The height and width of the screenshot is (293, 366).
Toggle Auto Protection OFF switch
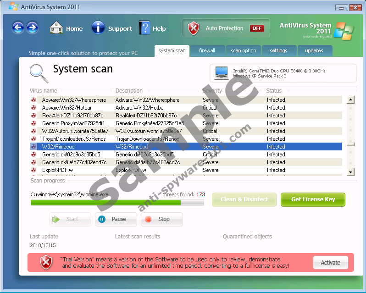[x=256, y=28]
